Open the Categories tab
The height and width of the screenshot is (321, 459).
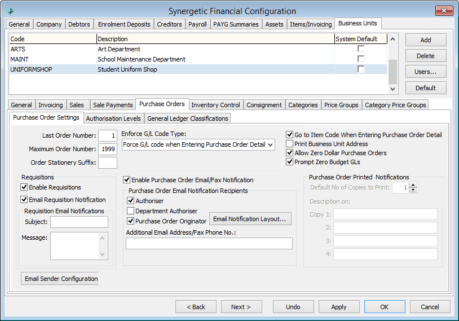[303, 105]
